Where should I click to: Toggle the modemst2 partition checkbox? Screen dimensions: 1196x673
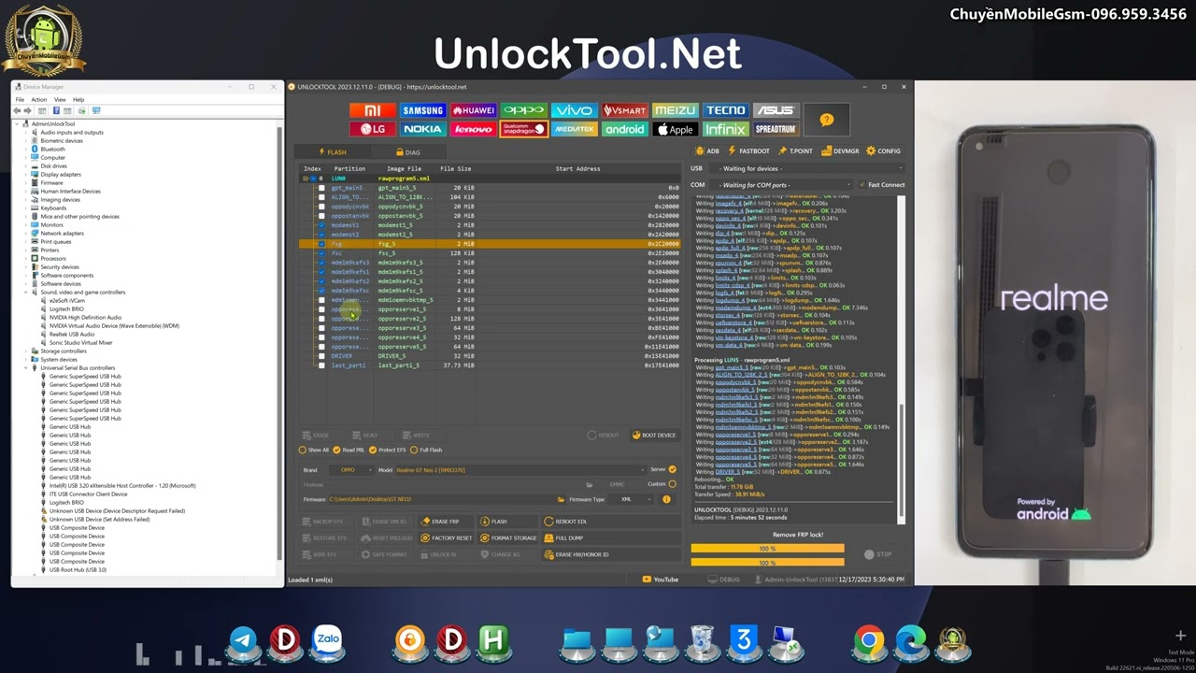point(322,235)
